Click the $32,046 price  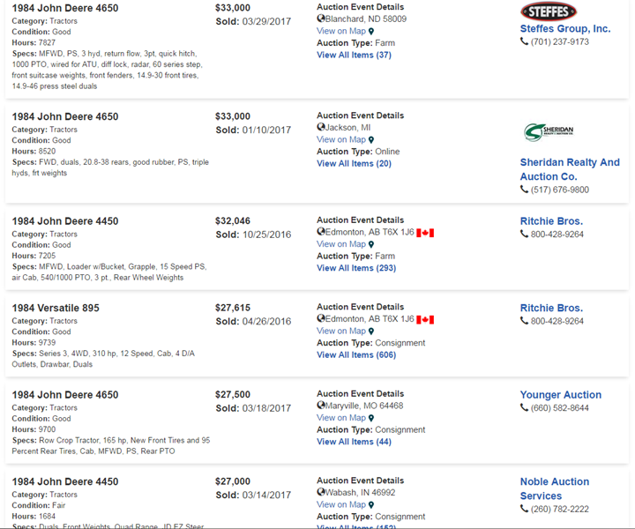tap(233, 221)
